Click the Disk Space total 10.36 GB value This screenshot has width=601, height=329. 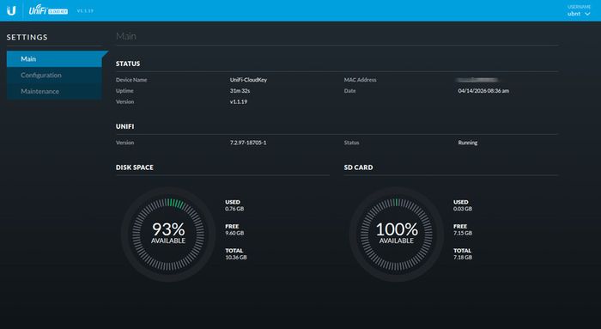tap(236, 258)
